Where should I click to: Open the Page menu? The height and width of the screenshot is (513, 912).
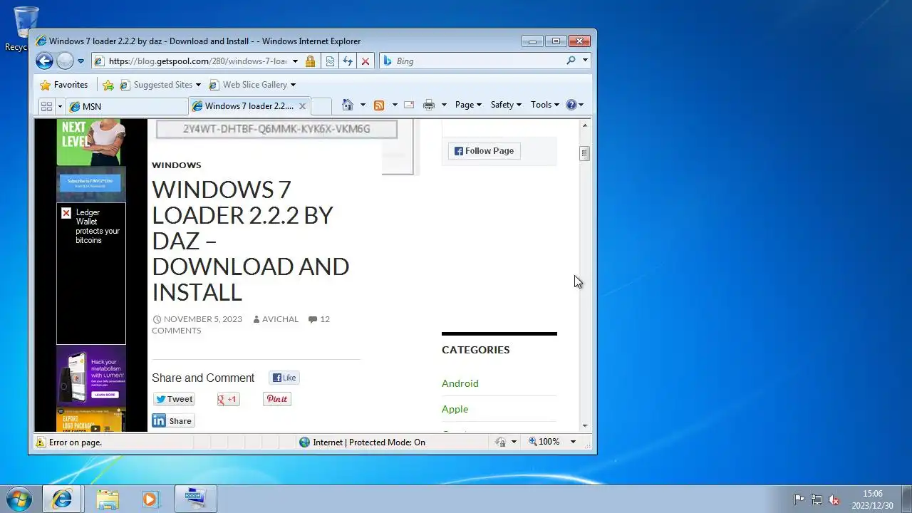[x=468, y=105]
